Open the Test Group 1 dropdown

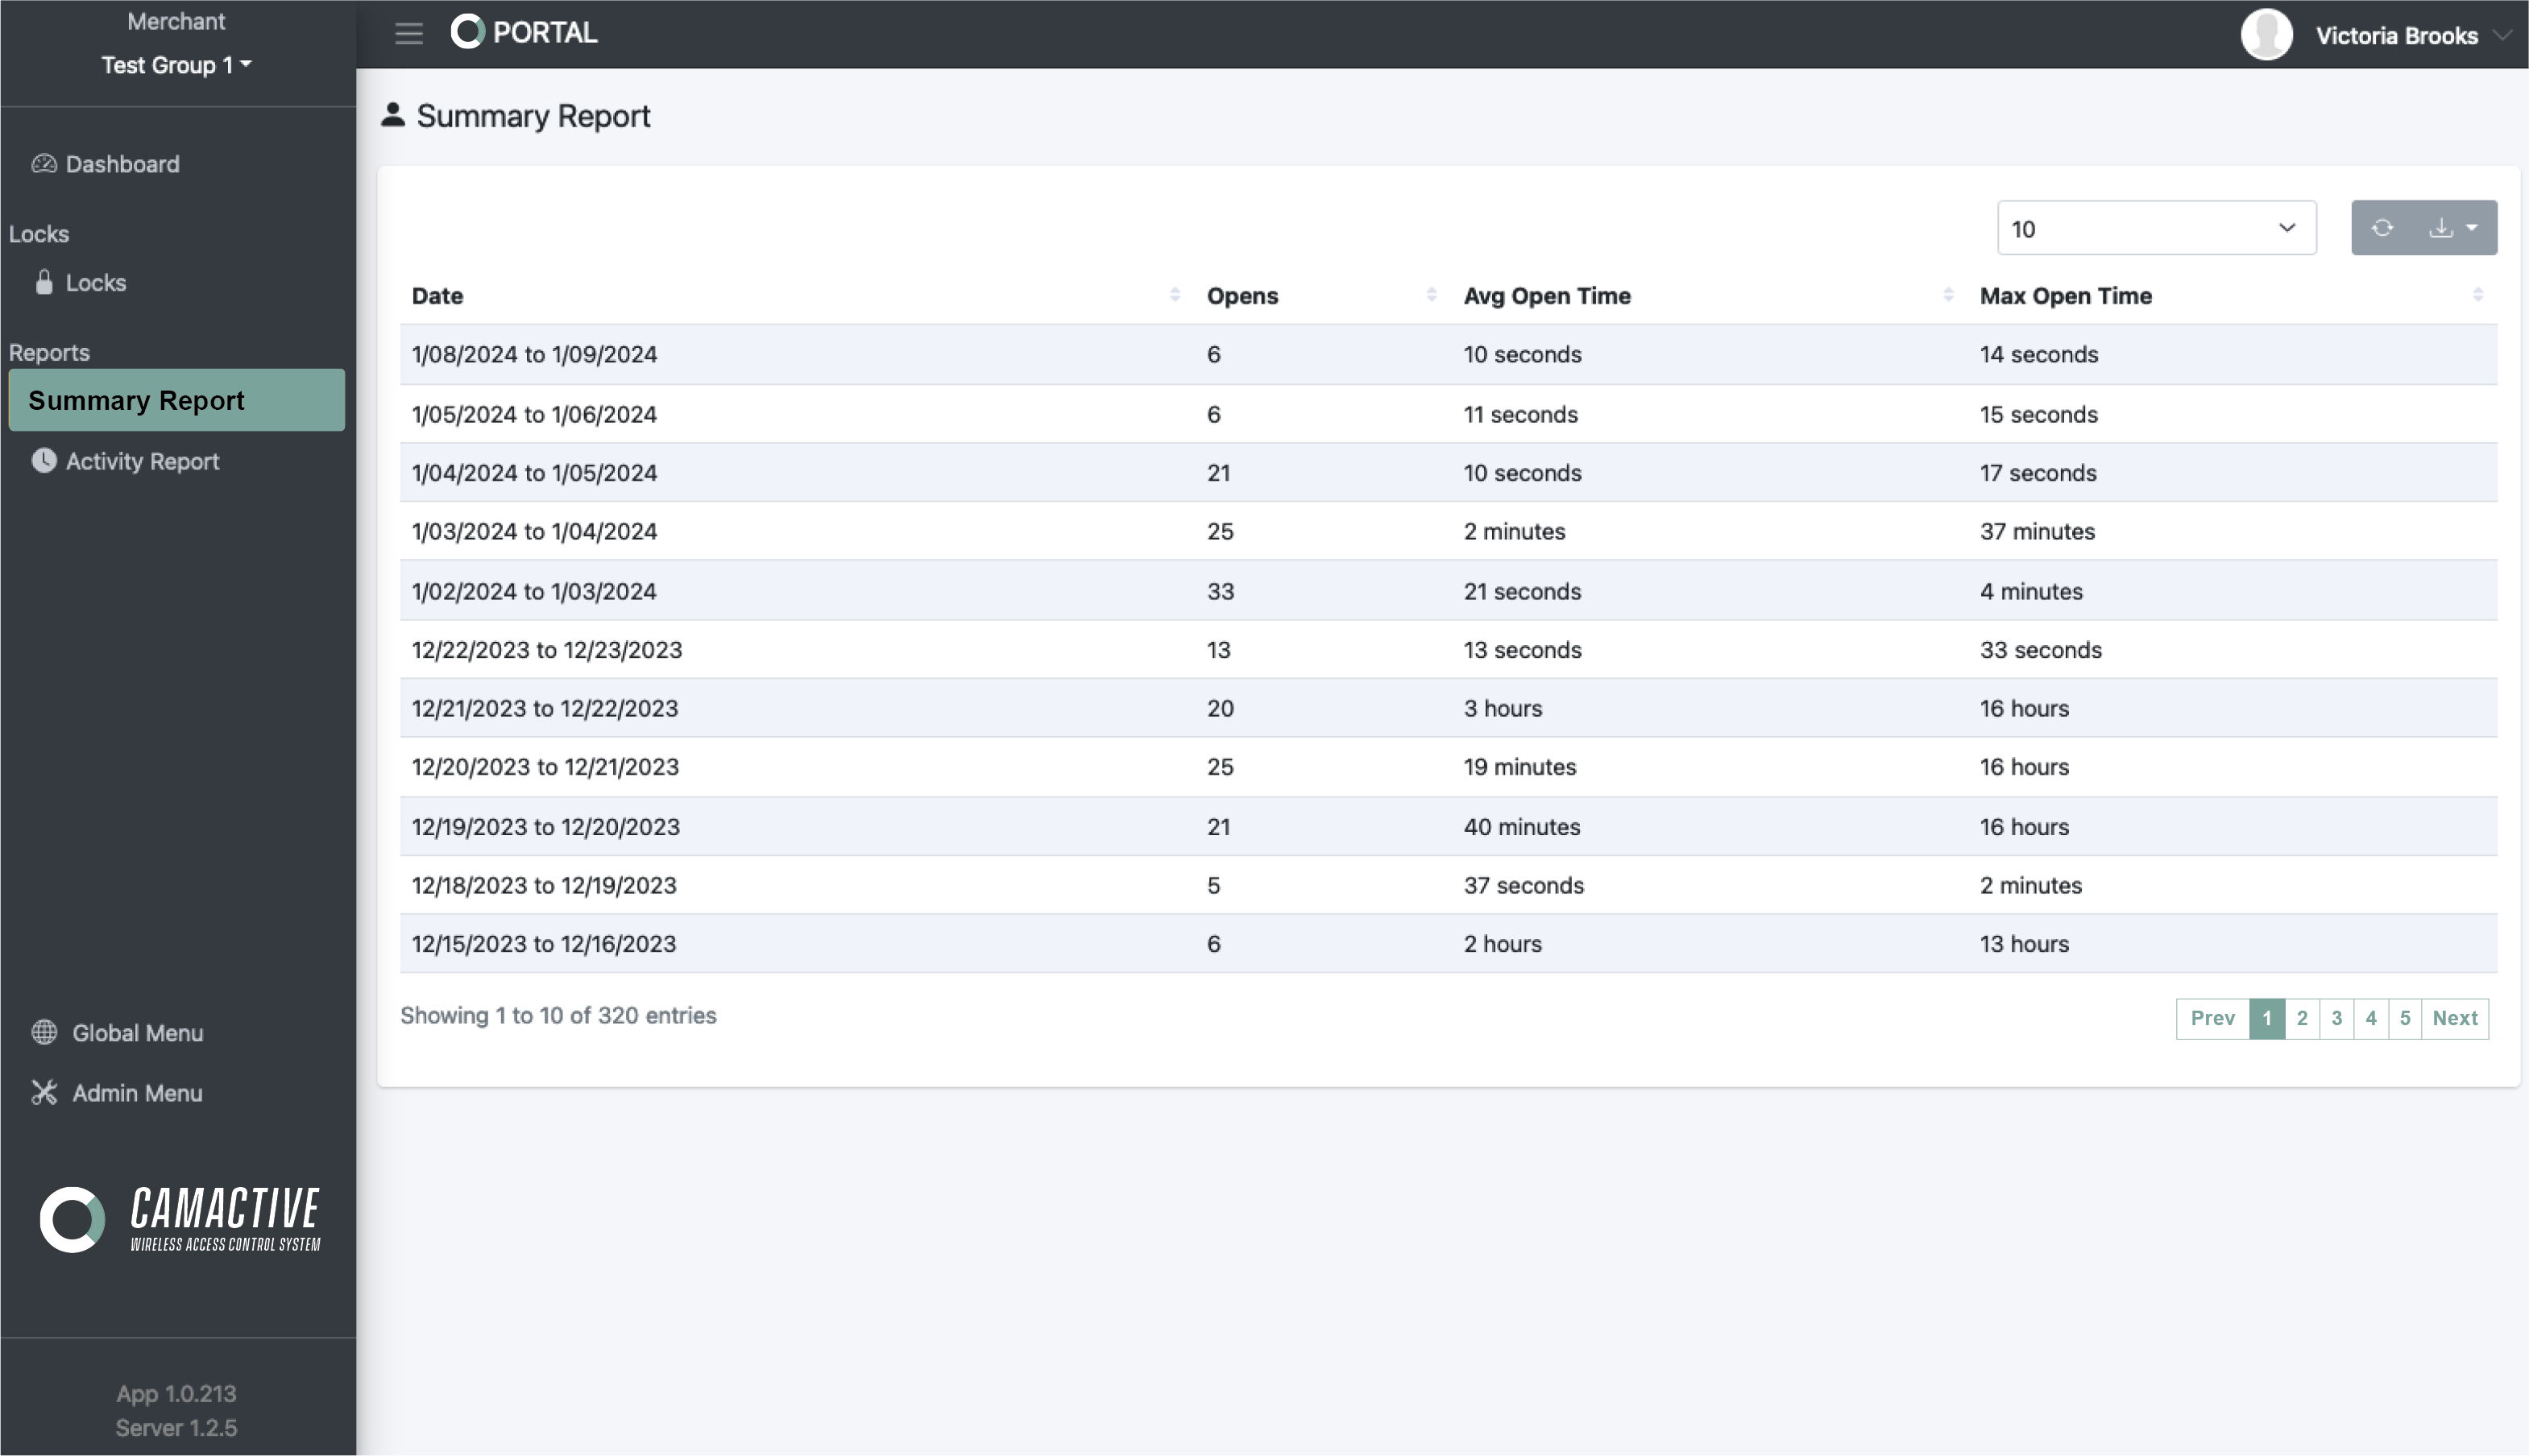click(x=176, y=64)
